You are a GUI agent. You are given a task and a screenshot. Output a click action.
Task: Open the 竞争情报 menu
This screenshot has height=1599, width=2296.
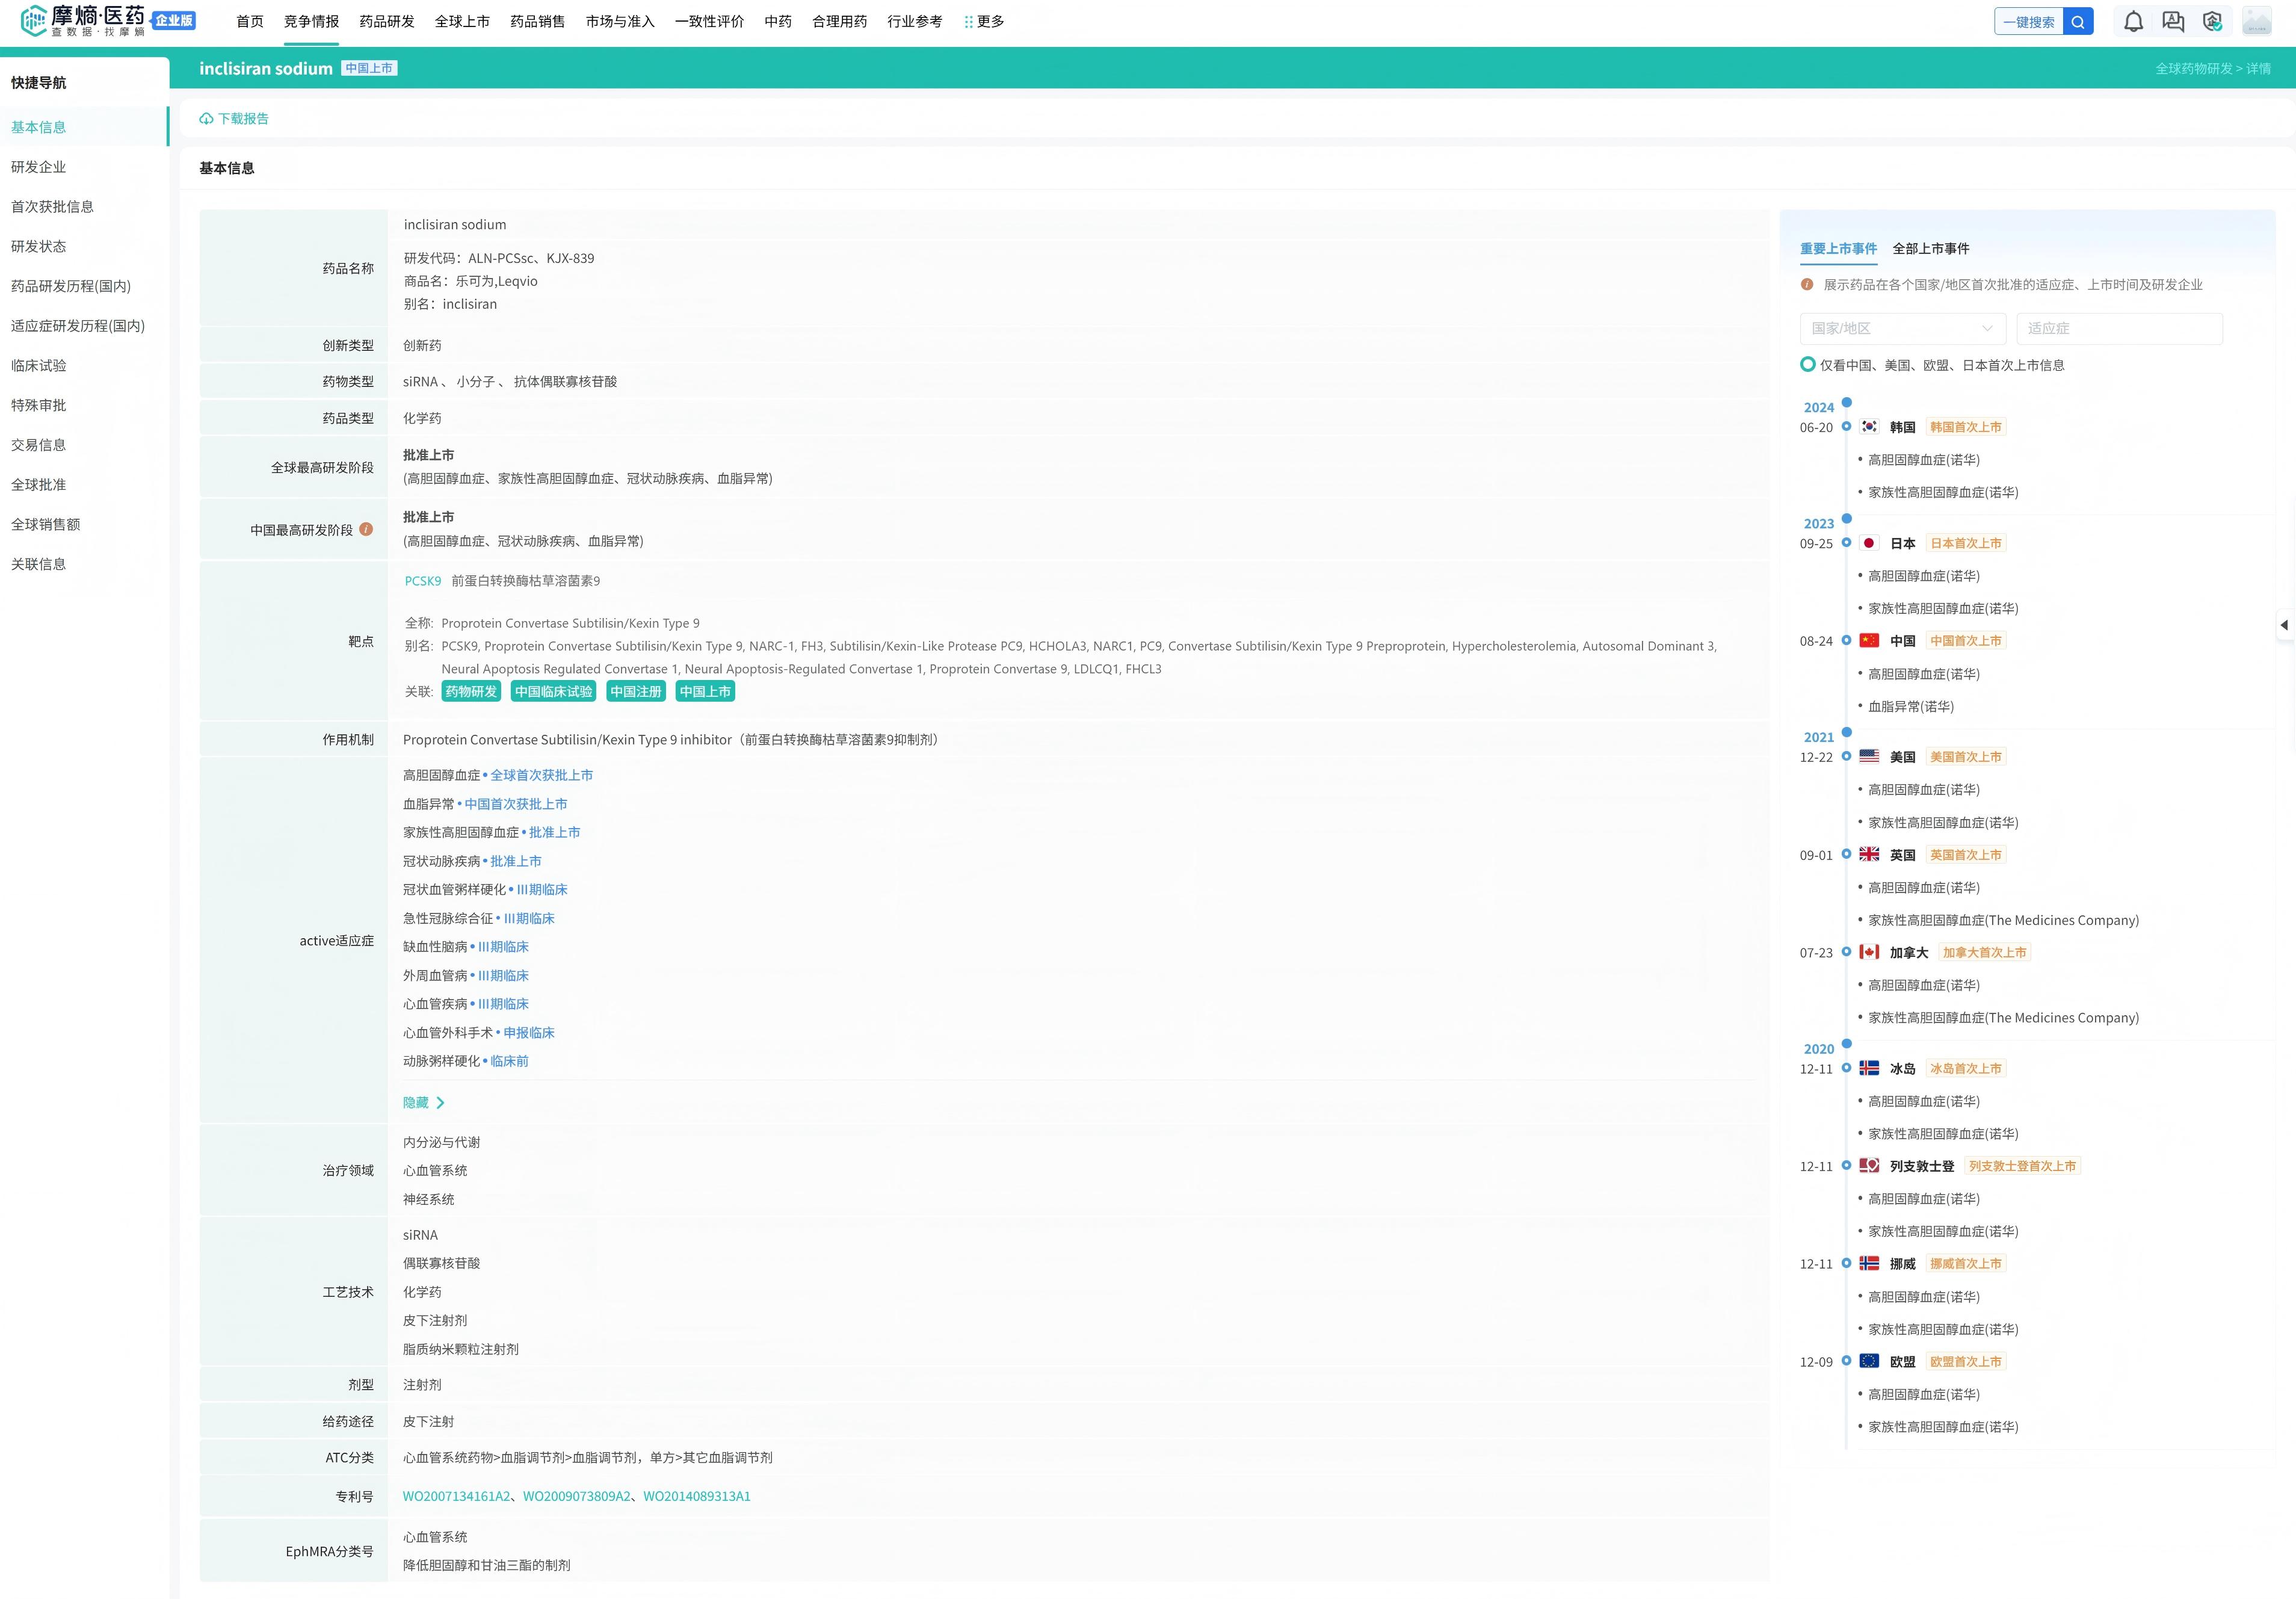coord(311,22)
